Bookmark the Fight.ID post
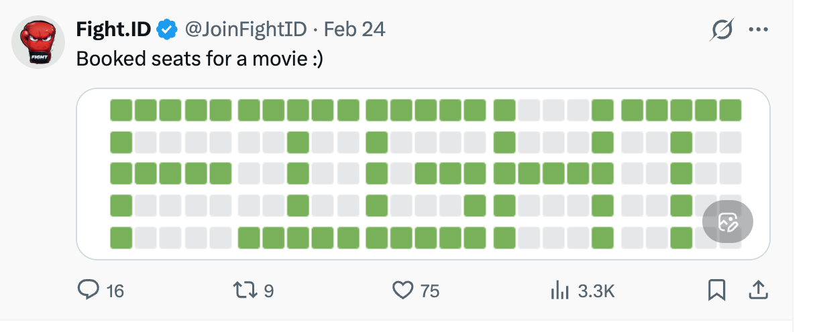 pos(716,290)
